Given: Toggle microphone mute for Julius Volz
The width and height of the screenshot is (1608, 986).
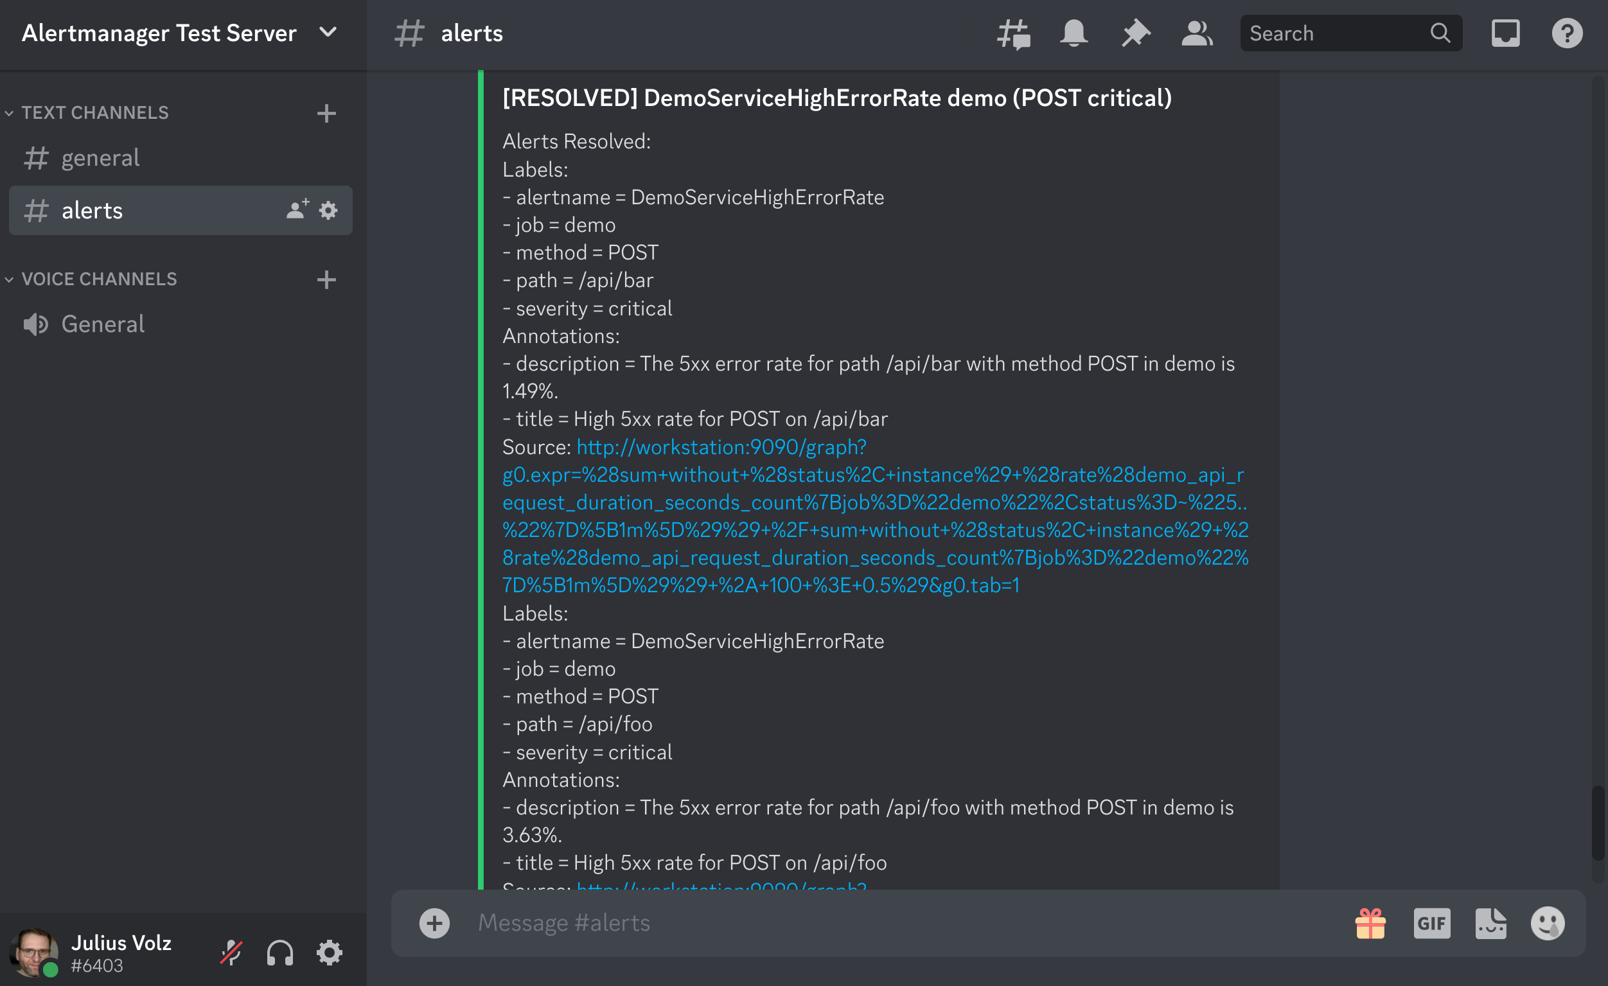Looking at the screenshot, I should point(232,952).
